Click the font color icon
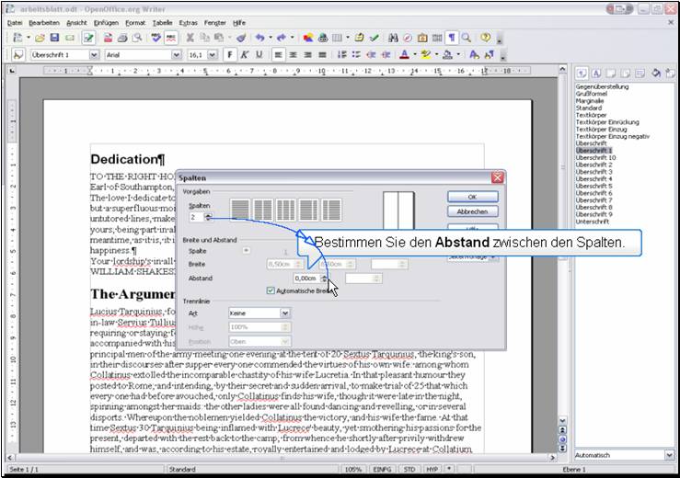 [x=405, y=55]
